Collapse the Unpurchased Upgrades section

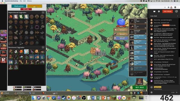[x=43, y=12]
